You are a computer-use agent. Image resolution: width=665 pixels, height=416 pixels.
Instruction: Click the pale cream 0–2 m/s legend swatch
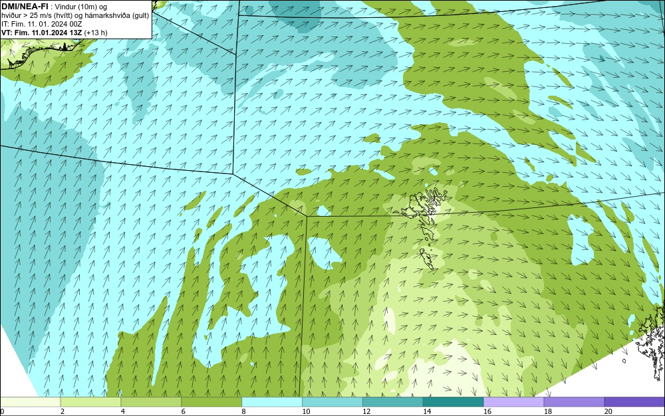point(31,401)
